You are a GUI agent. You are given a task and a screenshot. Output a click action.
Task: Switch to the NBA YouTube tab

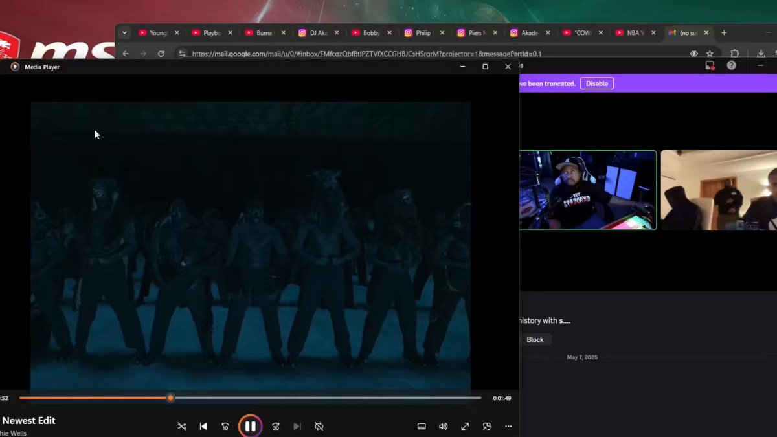(x=636, y=33)
